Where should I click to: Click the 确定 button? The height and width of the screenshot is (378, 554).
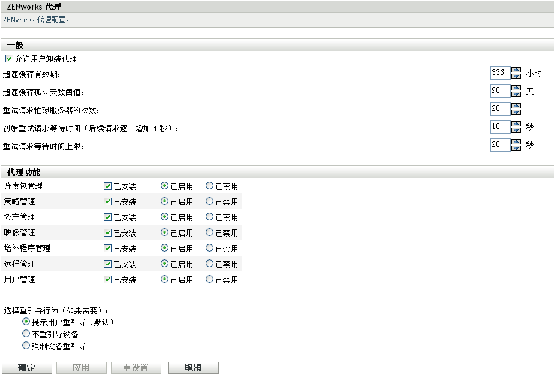26,367
